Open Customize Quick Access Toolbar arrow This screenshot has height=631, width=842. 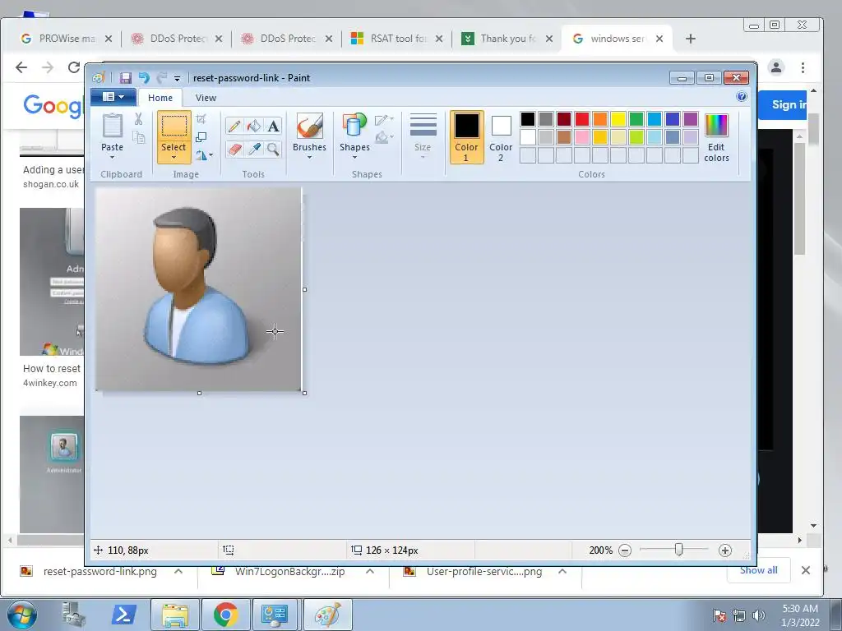click(x=178, y=78)
